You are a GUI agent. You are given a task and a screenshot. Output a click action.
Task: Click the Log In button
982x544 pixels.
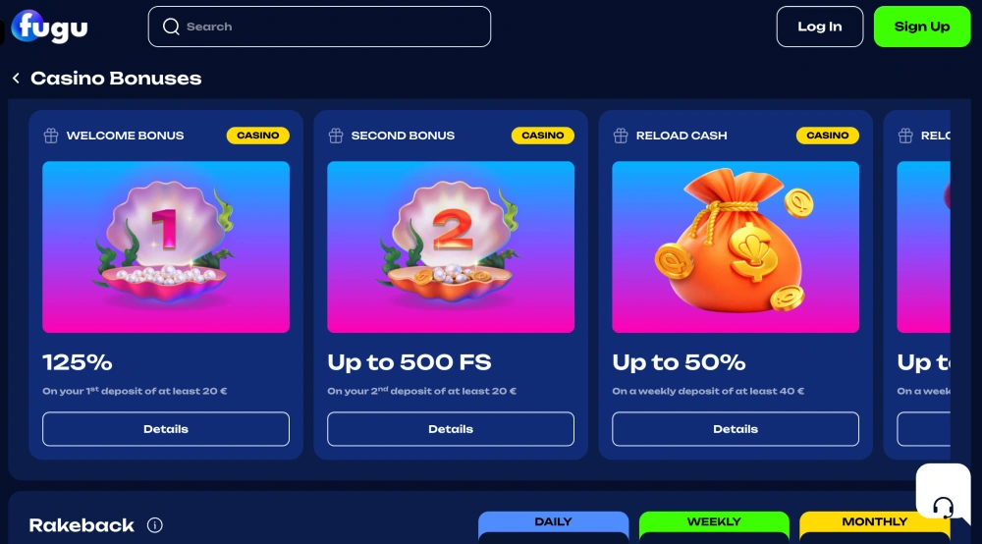tap(820, 27)
